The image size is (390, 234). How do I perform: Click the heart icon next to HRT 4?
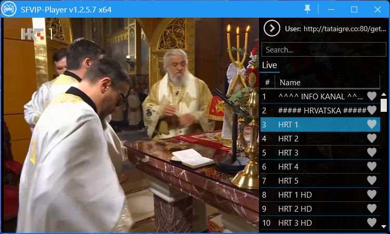[371, 166]
